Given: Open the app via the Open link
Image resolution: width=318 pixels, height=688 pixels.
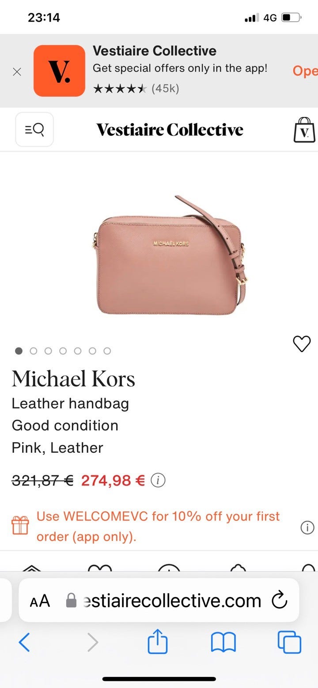Looking at the screenshot, I should click(x=305, y=71).
